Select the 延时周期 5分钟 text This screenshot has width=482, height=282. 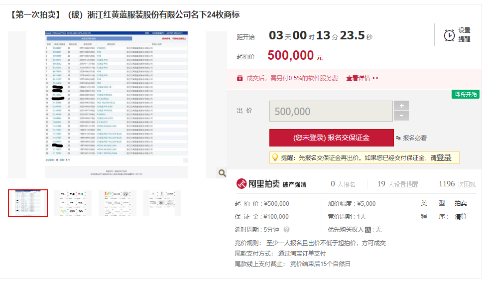click(256, 229)
